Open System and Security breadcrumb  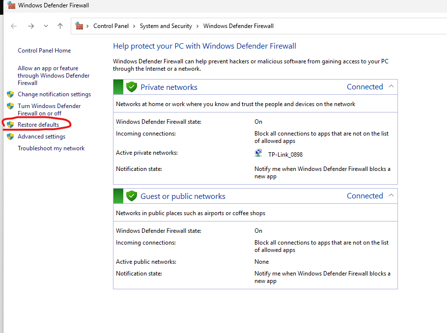[166, 26]
